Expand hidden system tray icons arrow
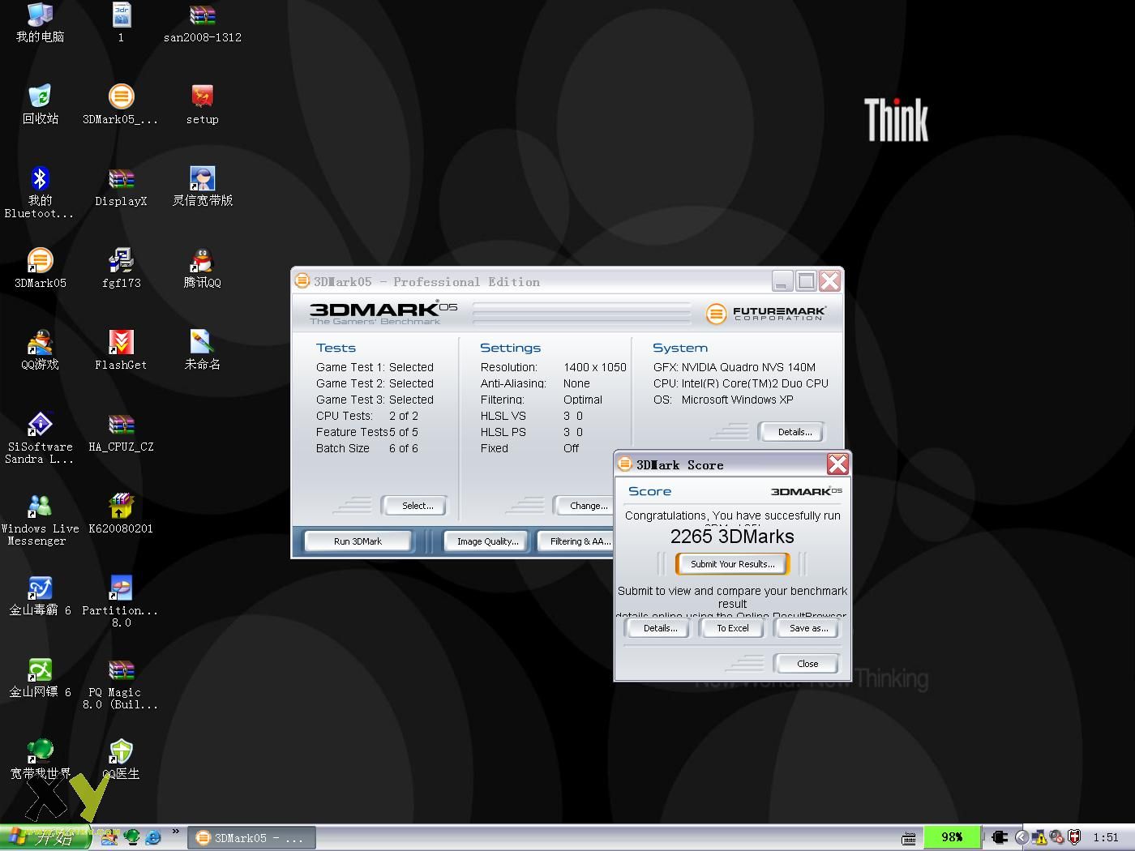The image size is (1135, 851). (x=1021, y=838)
